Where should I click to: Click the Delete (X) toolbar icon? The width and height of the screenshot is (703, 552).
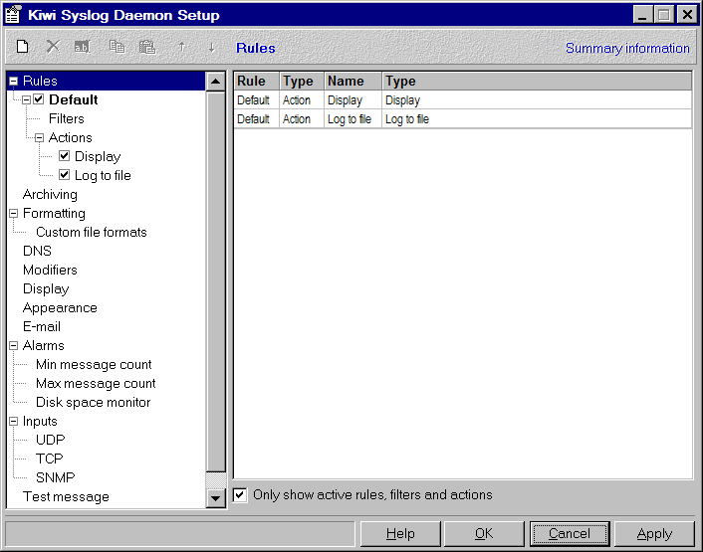[53, 47]
